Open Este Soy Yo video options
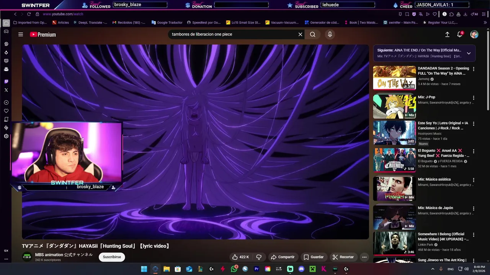This screenshot has height=275, width=490. tap(474, 124)
